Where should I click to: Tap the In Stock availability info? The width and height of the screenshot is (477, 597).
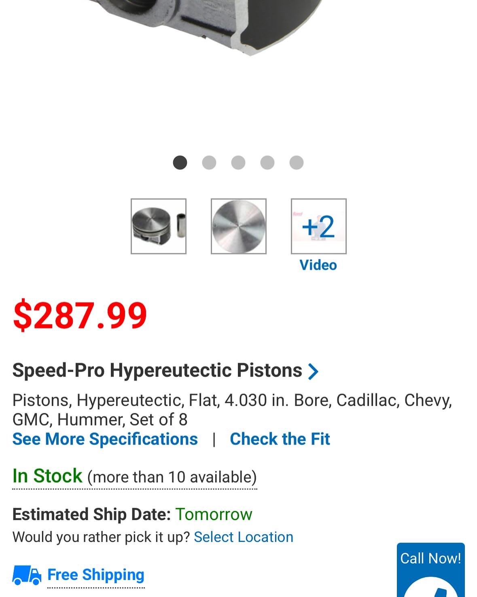coord(134,477)
